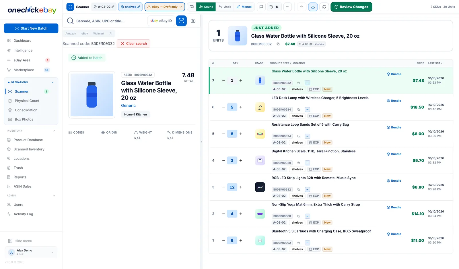Image resolution: width=459 pixels, height=269 pixels.
Task: Click the minus tag icon beside B0DEM00024
Action: (307, 136)
